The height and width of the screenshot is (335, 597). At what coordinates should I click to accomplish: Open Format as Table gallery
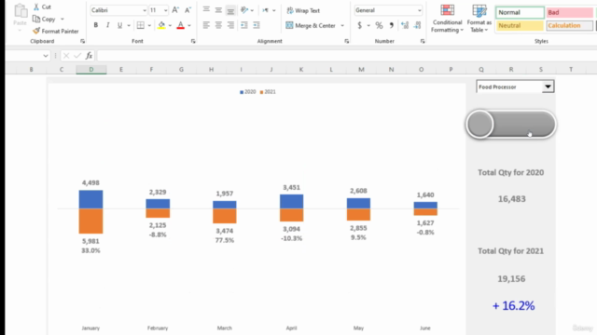click(x=479, y=19)
